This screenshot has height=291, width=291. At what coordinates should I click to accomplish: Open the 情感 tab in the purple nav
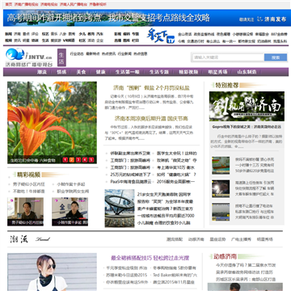click(x=61, y=72)
